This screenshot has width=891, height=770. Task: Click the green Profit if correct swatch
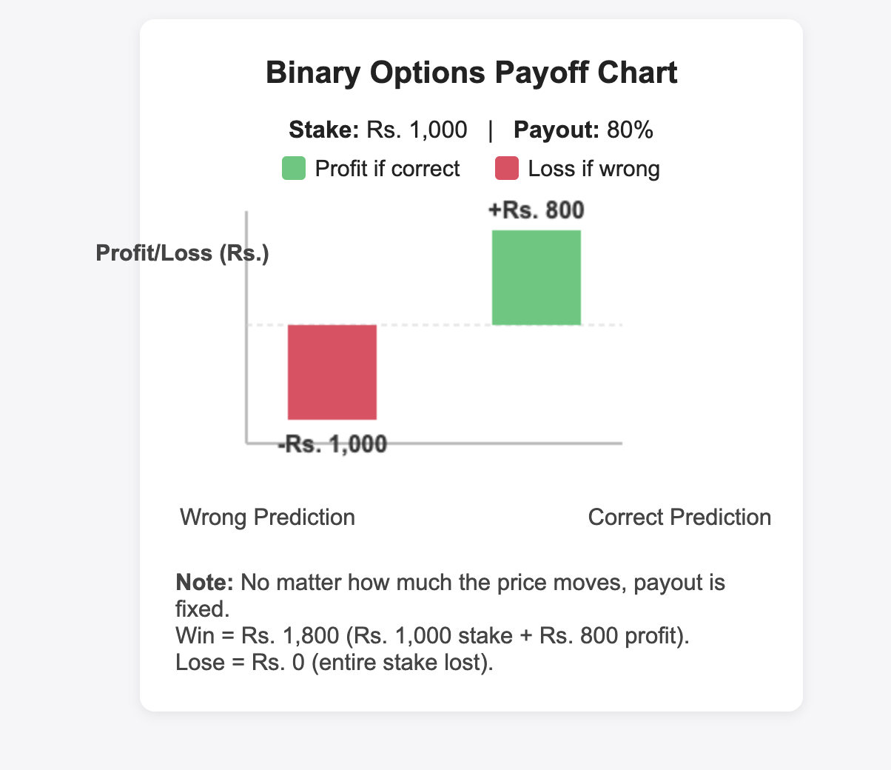point(294,168)
